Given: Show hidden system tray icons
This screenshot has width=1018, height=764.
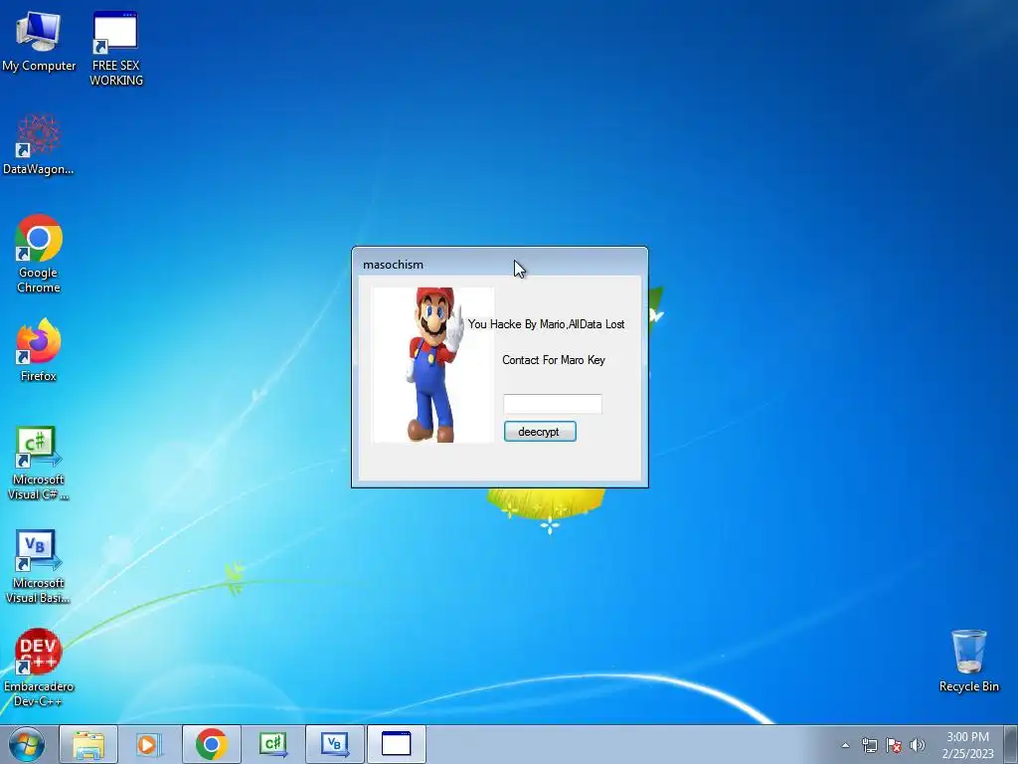Looking at the screenshot, I should [x=845, y=745].
